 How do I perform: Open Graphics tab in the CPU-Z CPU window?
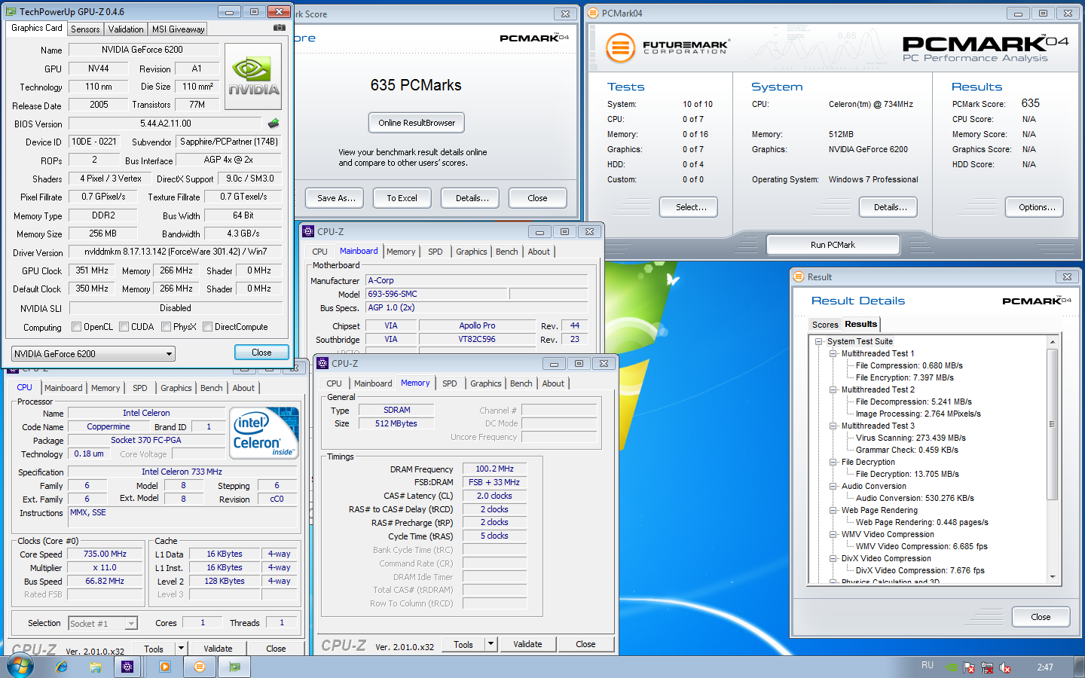176,388
